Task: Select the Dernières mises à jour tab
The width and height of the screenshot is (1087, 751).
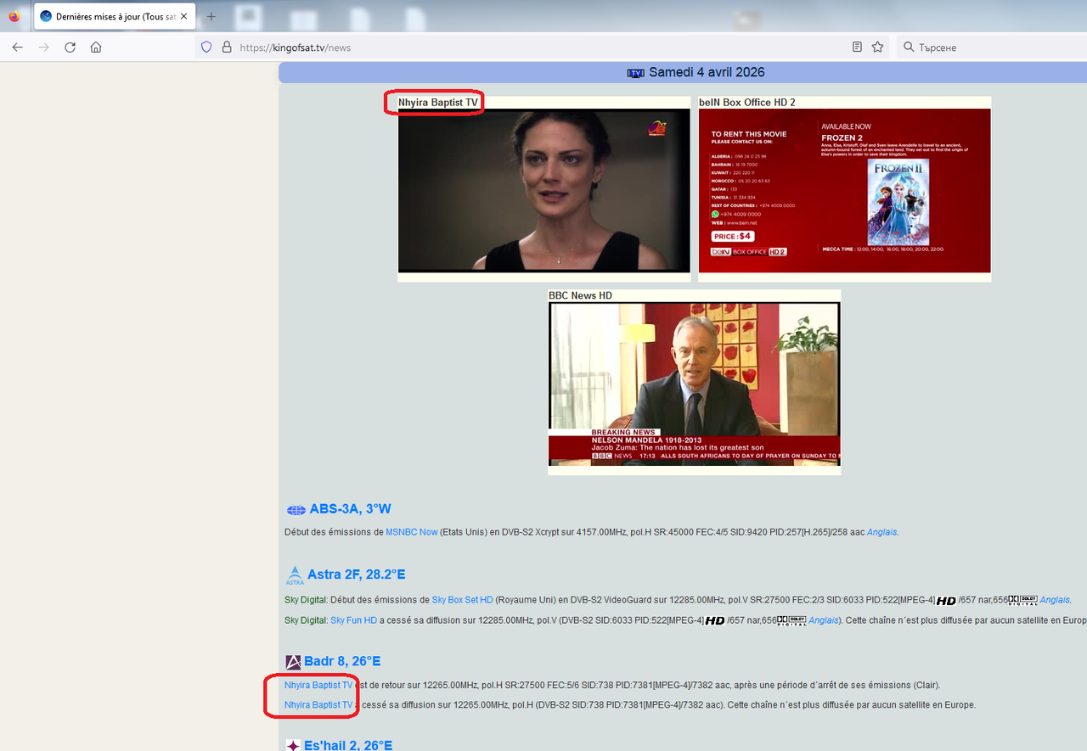Action: (x=115, y=16)
